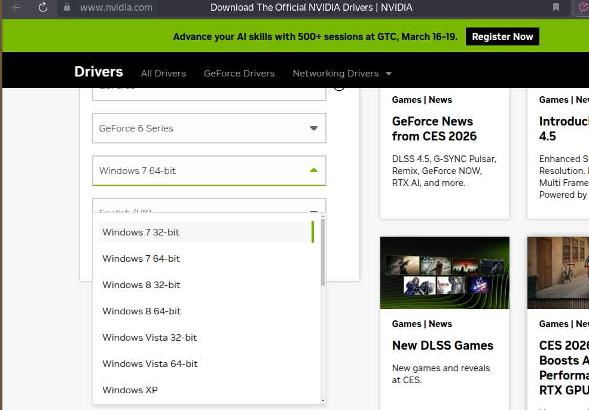Click the 'DLSS 4.5, G-SYNC Pulsar' description text
Viewport: 589px width, 410px height.
(x=444, y=171)
